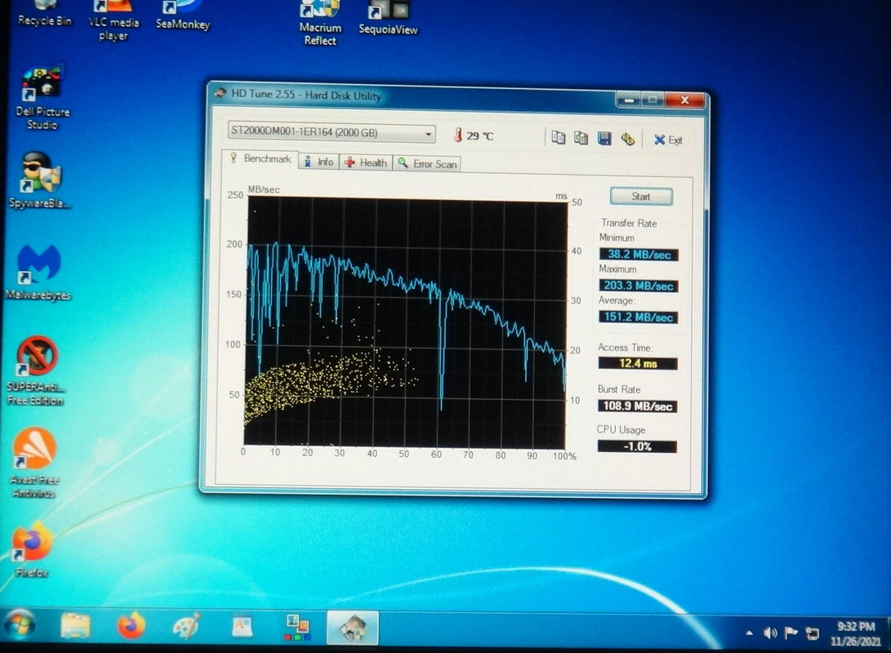The image size is (891, 653).
Task: Open the Windows Start menu orb
Action: [20, 626]
